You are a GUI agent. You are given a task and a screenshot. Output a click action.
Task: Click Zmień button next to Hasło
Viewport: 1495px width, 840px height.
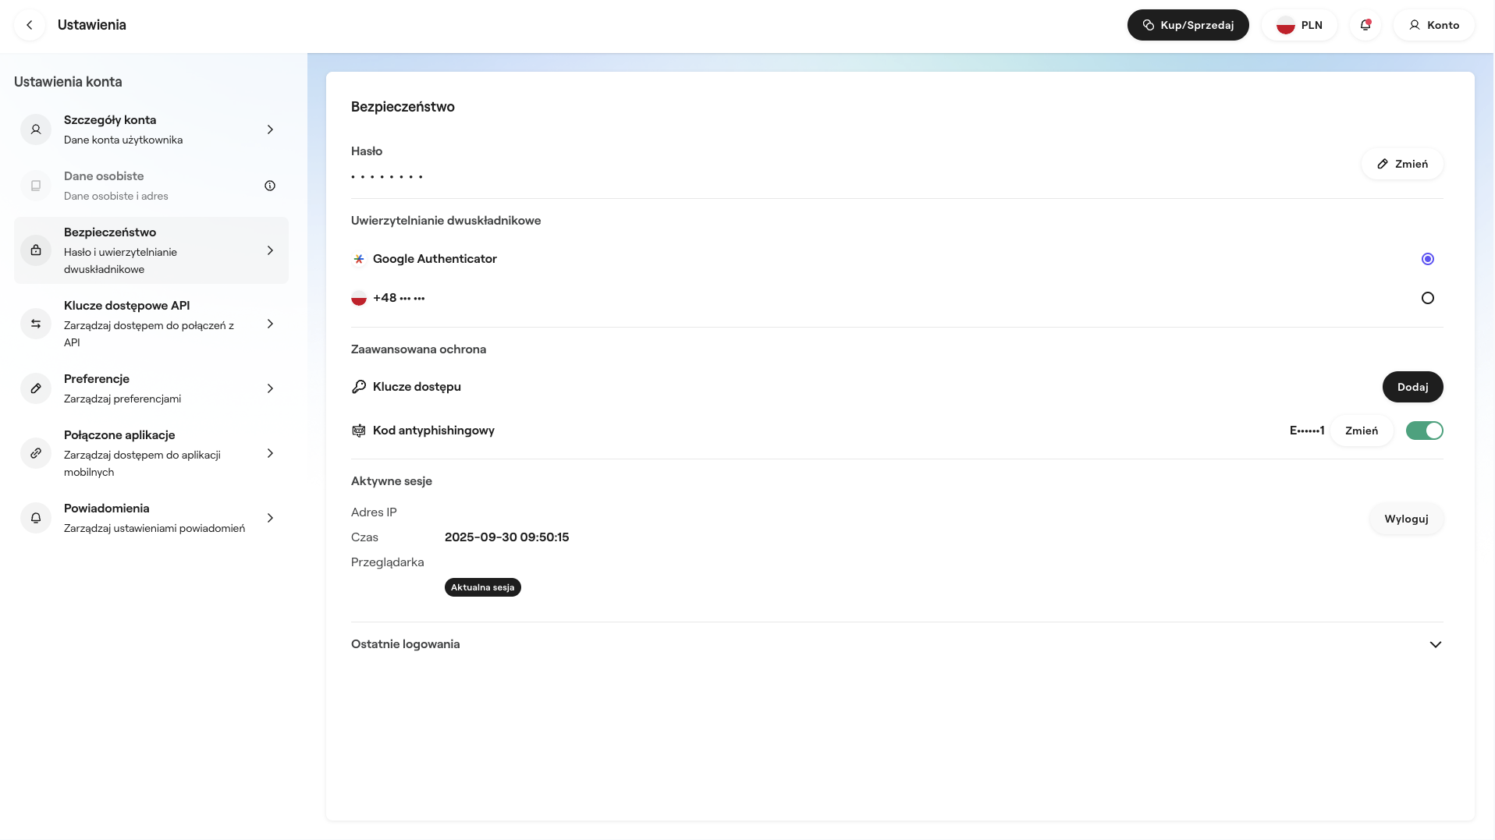tap(1401, 164)
